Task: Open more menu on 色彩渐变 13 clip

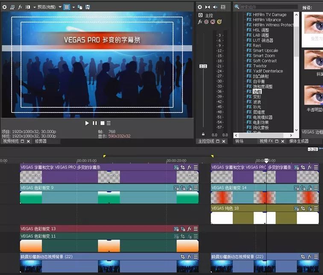Action: point(196,229)
